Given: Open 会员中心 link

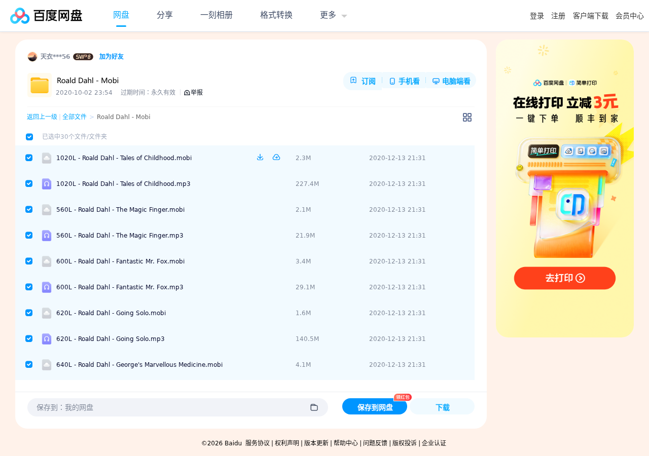Looking at the screenshot, I should click(630, 16).
